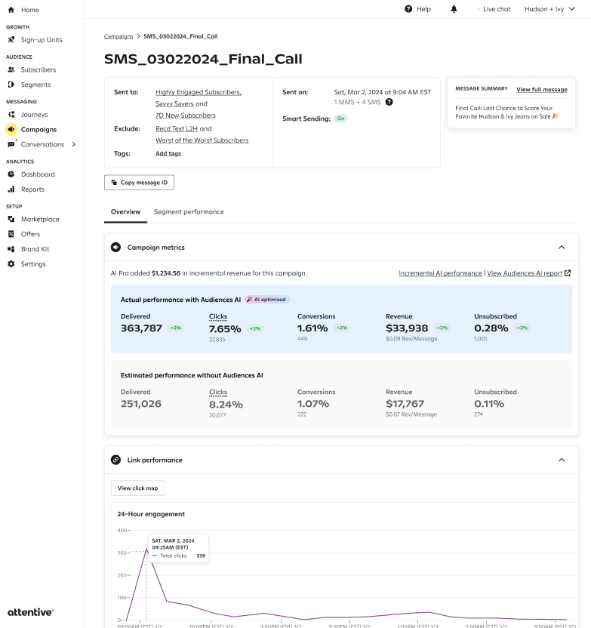Open Highly Engaged Subscribers segment link
Viewport: 591px width, 628px height.
point(199,92)
